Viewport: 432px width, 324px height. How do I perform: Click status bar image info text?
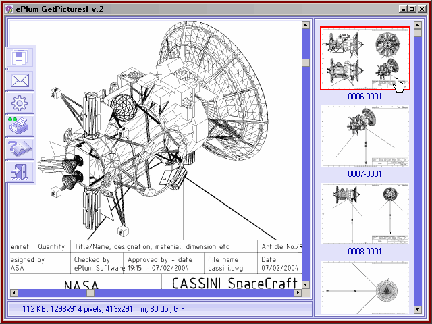[103, 309]
